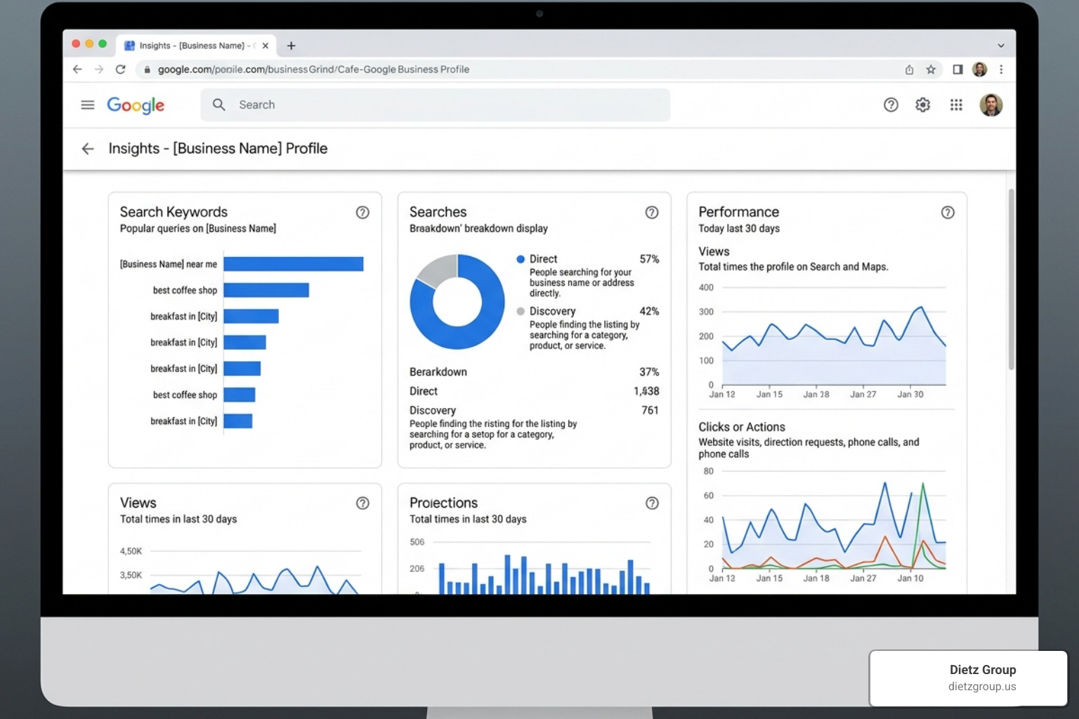Click the 'Search Keywords' heading
This screenshot has width=1079, height=719.
tap(174, 212)
